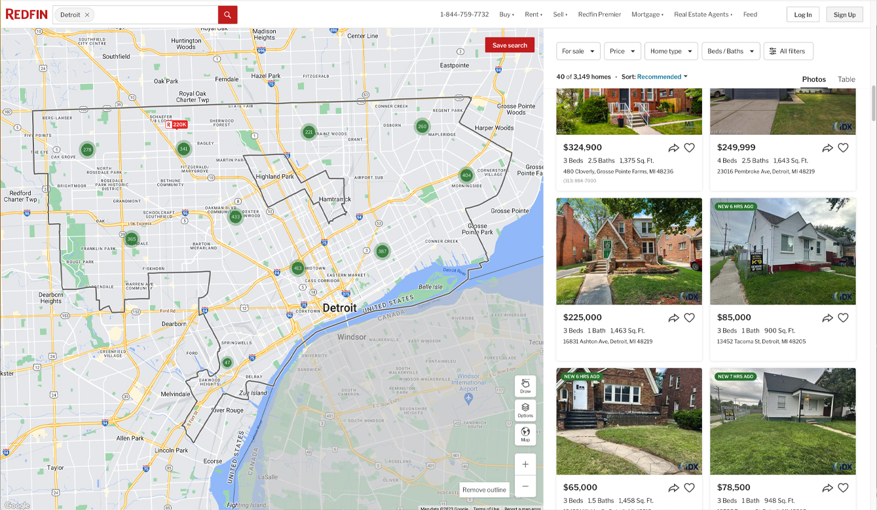Click the 278 homes map cluster
The height and width of the screenshot is (510, 877).
tap(87, 150)
